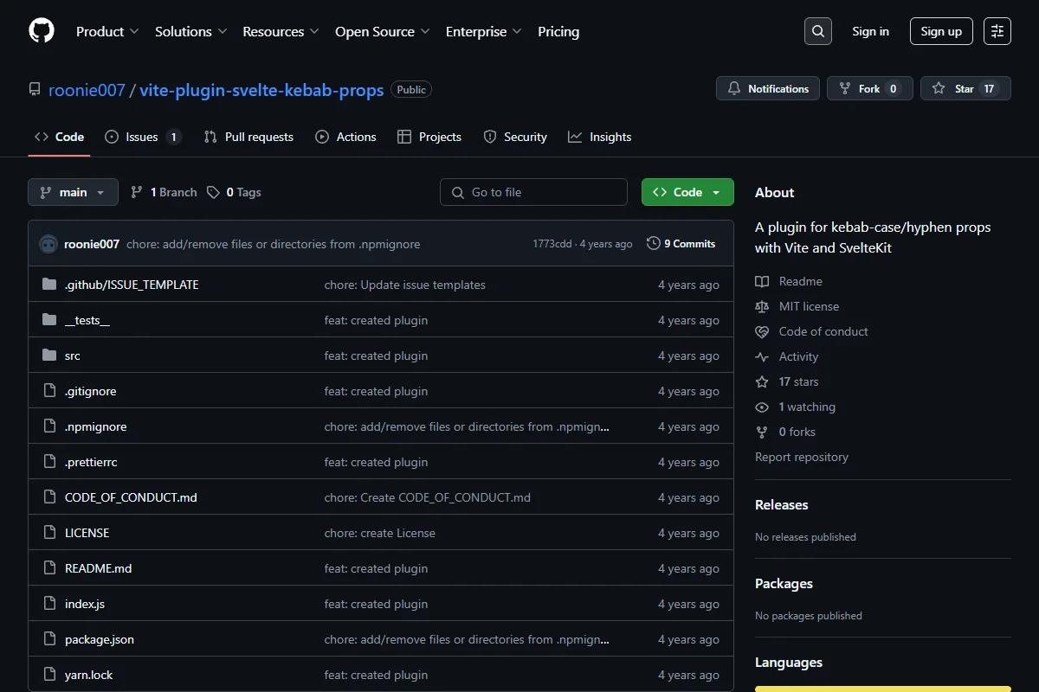Focus the Go to file search field
This screenshot has width=1039, height=692.
click(533, 192)
